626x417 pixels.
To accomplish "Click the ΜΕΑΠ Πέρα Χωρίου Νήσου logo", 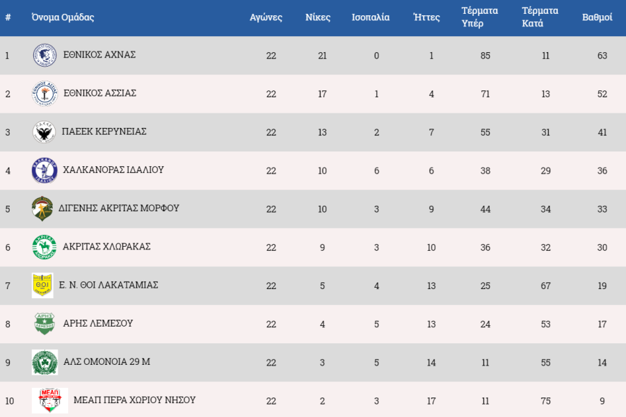I will coord(50,400).
